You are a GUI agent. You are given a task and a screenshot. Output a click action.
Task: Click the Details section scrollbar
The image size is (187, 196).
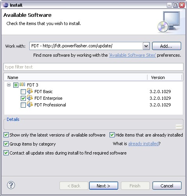(x=179, y=127)
